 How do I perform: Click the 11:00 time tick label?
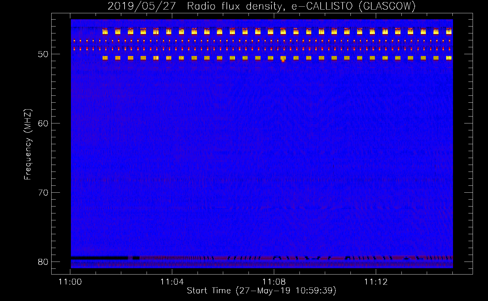click(70, 282)
